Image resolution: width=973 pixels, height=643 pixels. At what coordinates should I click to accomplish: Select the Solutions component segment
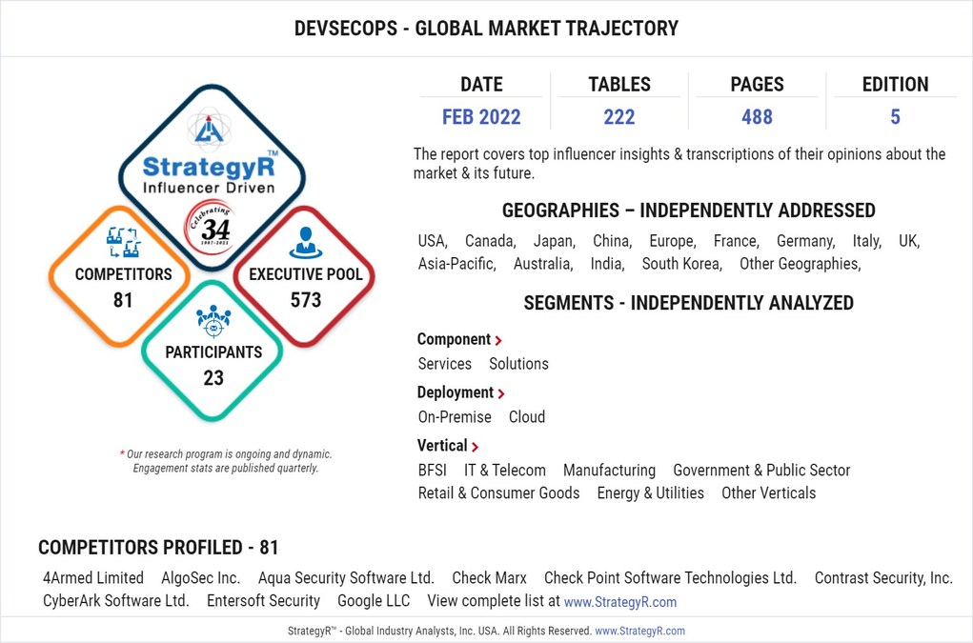[x=518, y=364]
